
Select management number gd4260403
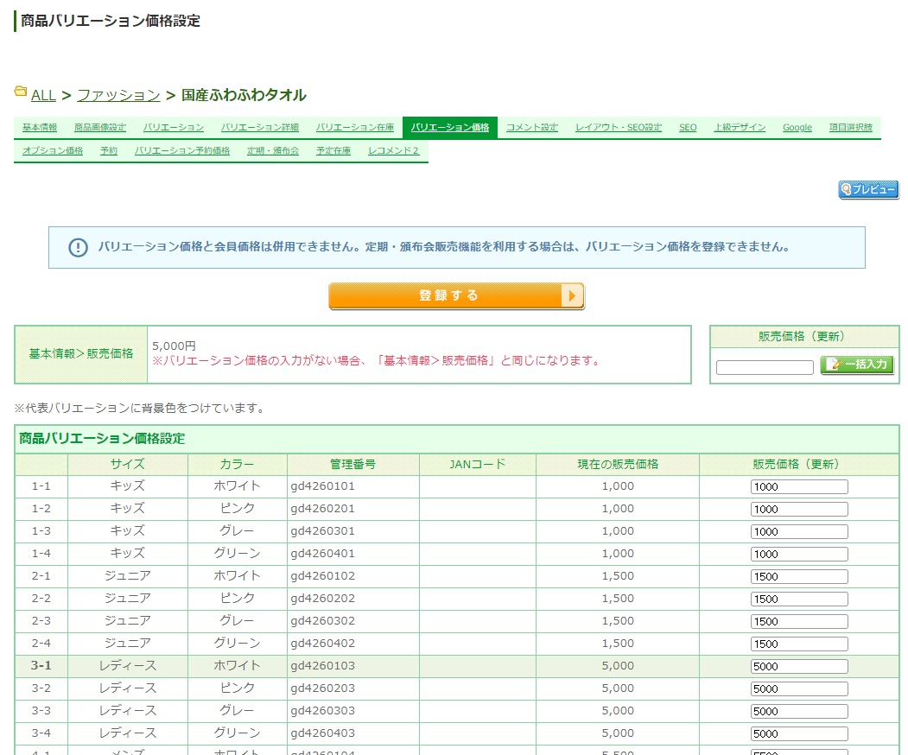[x=322, y=733]
